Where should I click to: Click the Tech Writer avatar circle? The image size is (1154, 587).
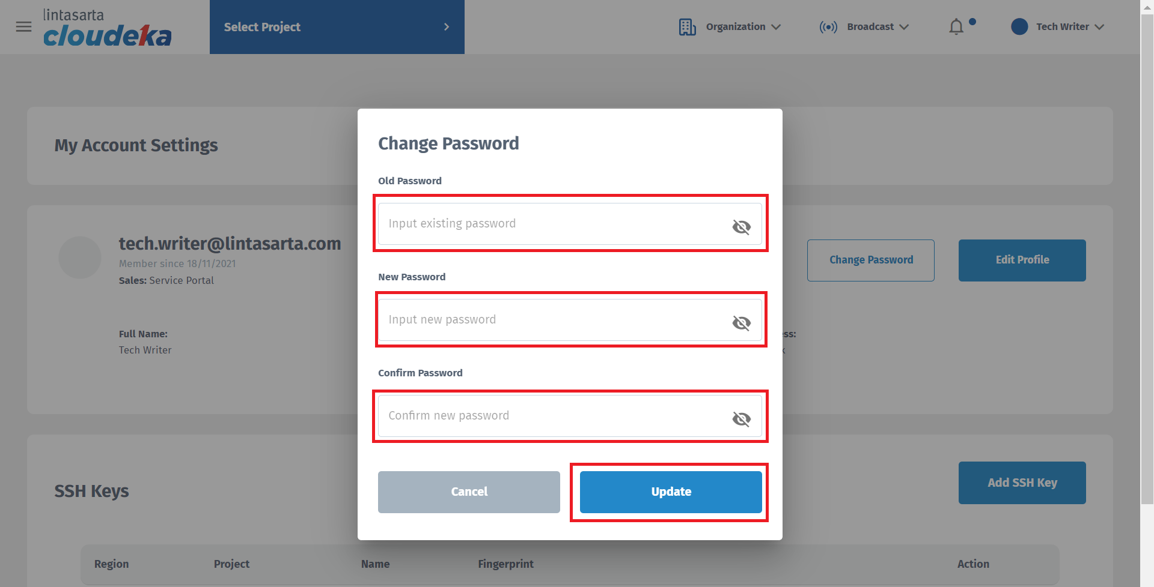click(1019, 27)
